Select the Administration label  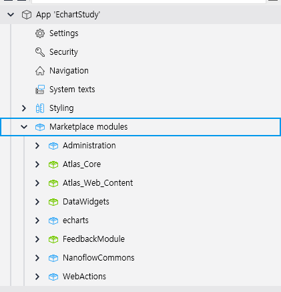pyautogui.click(x=89, y=146)
